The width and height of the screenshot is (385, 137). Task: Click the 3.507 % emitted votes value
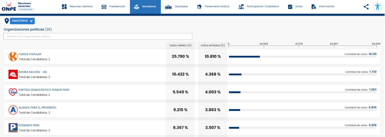coord(213,128)
